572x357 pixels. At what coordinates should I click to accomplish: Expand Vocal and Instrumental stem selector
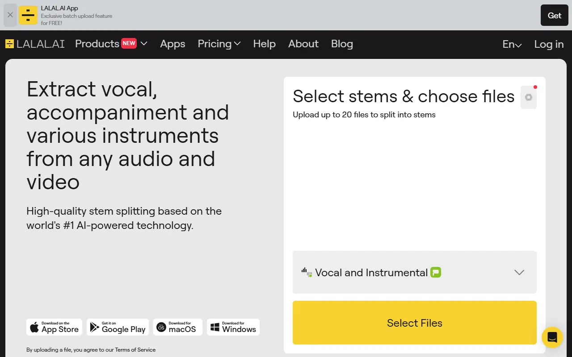tap(519, 272)
